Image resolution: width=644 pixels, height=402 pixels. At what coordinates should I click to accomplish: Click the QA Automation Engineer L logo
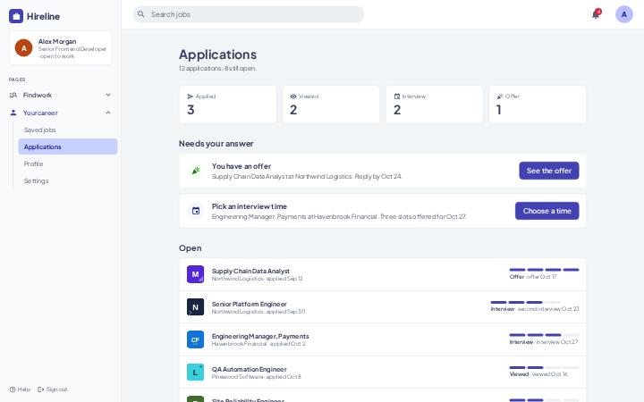coord(196,372)
